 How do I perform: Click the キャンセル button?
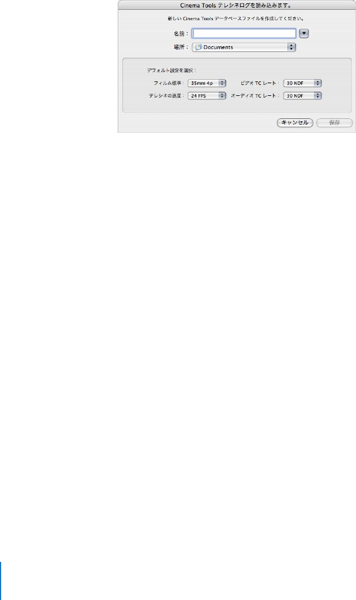click(295, 123)
